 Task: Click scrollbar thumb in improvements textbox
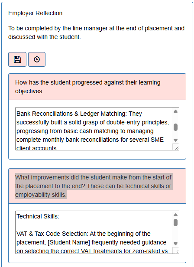point(176,222)
